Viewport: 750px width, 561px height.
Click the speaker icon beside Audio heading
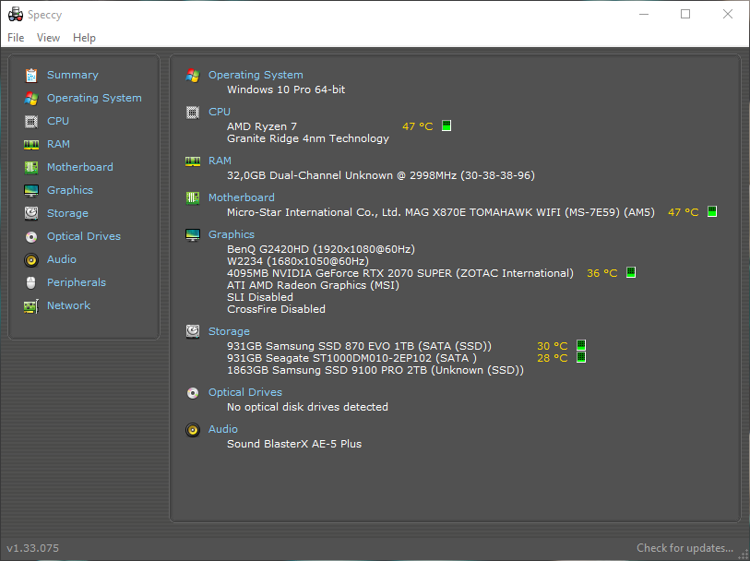193,429
